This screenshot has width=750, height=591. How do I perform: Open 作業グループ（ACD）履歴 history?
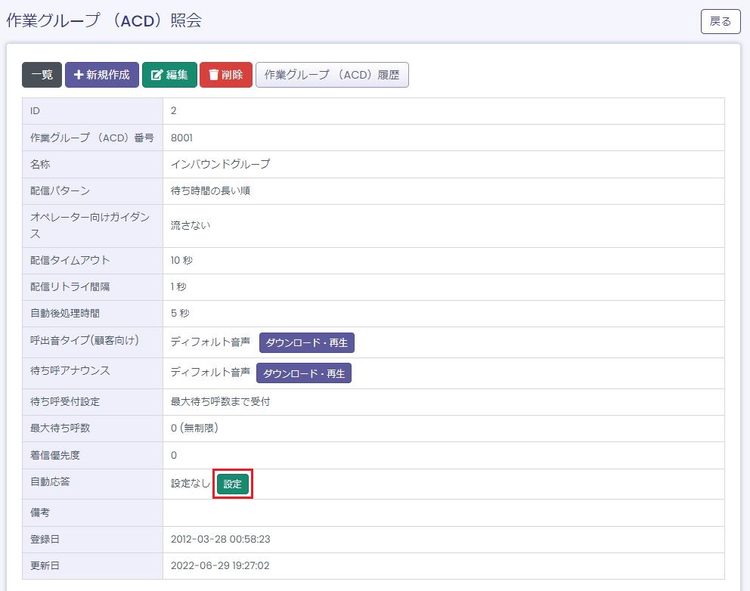[x=332, y=75]
